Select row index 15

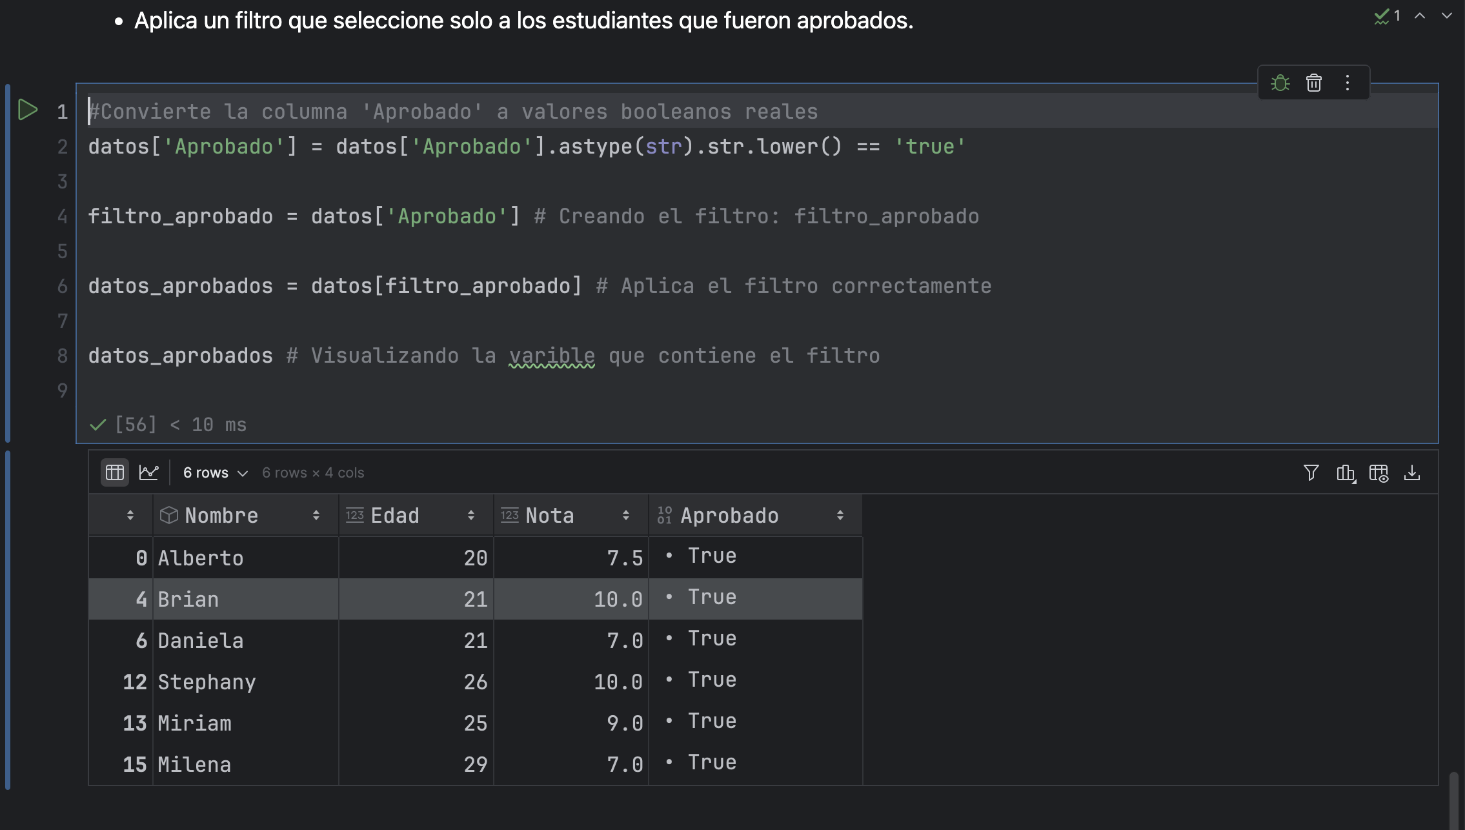click(121, 764)
